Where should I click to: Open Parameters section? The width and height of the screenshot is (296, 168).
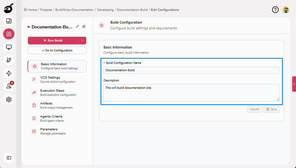57,131
